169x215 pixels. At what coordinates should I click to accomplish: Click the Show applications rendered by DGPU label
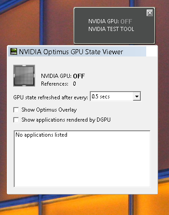[x=66, y=120]
